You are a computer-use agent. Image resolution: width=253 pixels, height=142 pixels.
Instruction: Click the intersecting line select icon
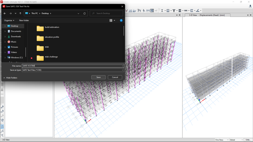(2, 120)
